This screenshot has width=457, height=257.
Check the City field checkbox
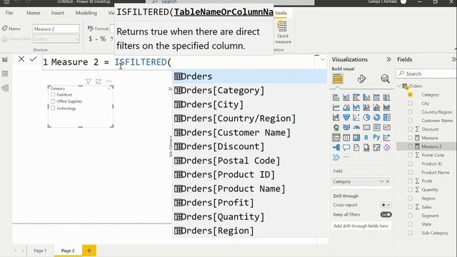coord(411,104)
